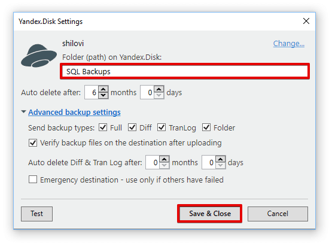Increase Auto delete days value

(x=159, y=89)
